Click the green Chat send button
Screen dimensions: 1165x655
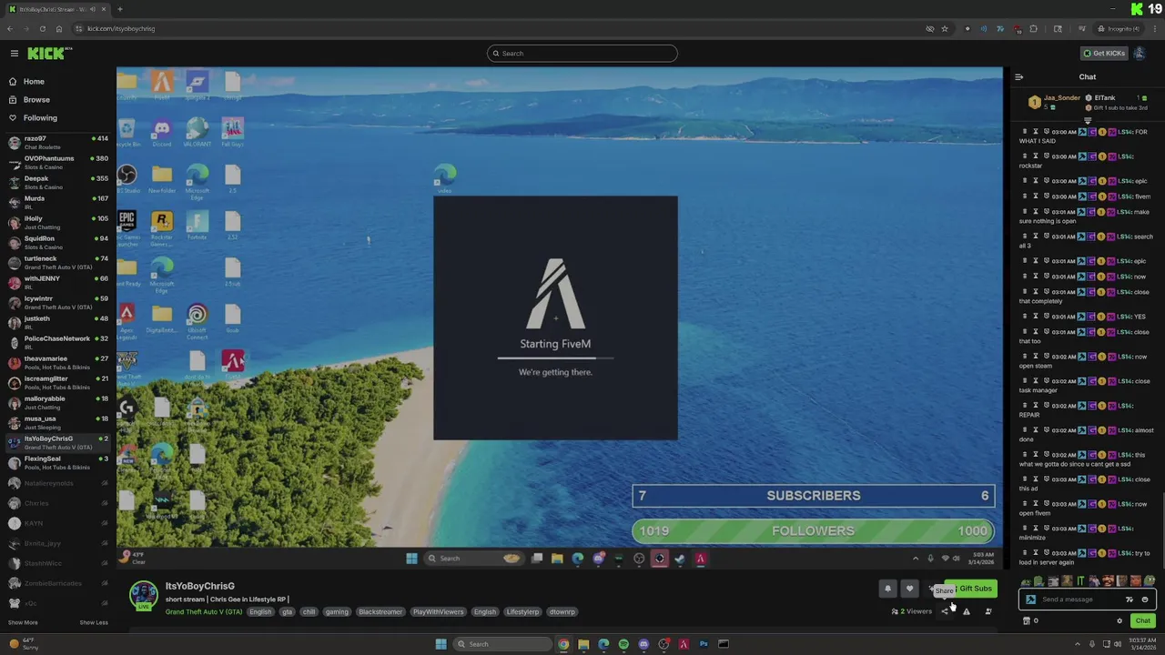click(1142, 621)
